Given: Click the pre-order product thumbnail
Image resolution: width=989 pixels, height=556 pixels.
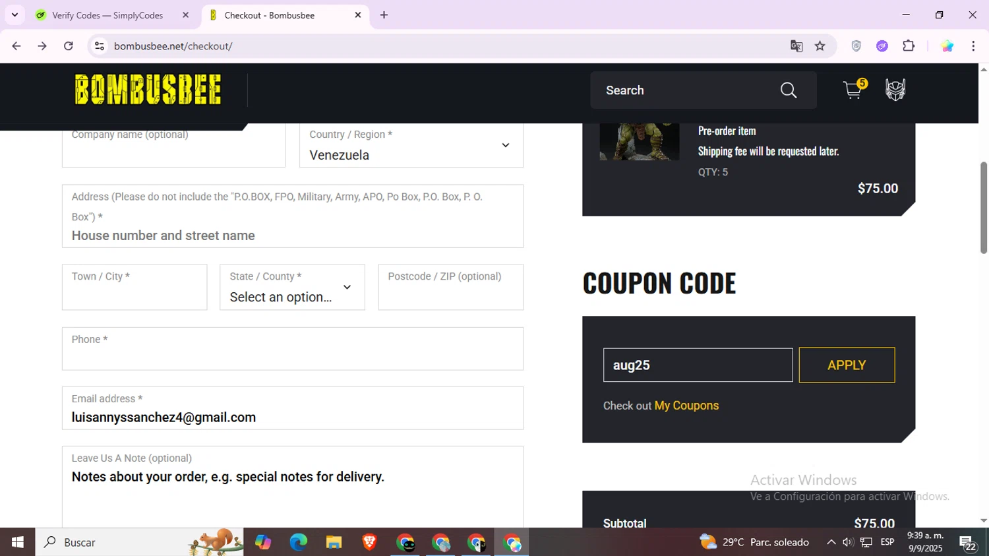Looking at the screenshot, I should (x=639, y=142).
